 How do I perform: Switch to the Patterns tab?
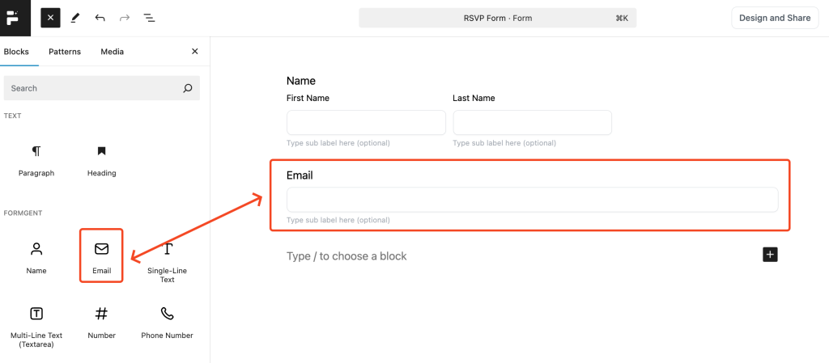65,52
